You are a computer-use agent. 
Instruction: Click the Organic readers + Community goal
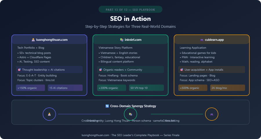130,69
